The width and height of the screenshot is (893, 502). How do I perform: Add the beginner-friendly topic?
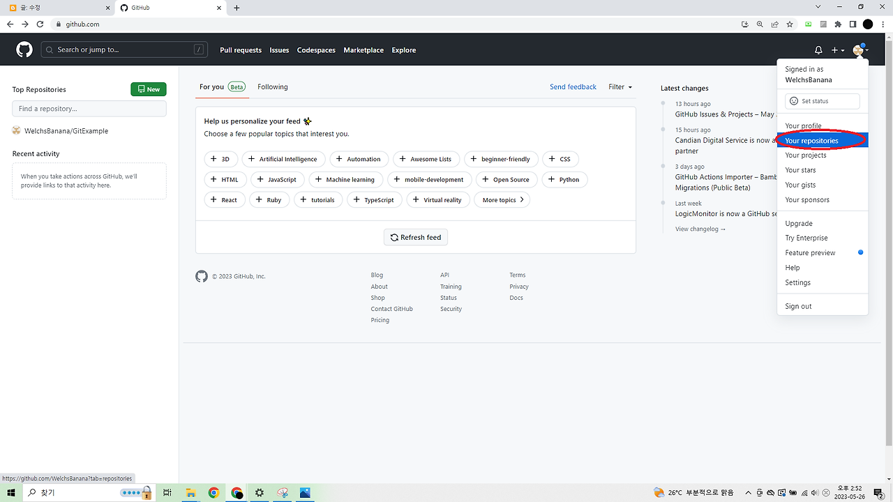click(x=501, y=159)
